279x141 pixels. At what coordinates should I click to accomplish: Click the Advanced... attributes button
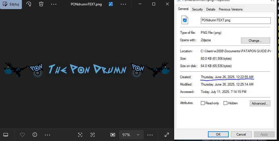[260, 103]
